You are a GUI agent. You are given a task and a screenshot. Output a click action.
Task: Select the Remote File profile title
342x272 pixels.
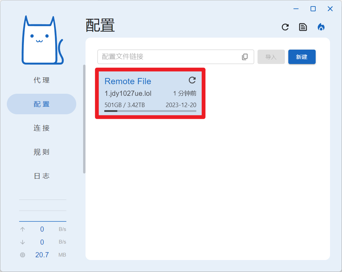click(x=128, y=81)
